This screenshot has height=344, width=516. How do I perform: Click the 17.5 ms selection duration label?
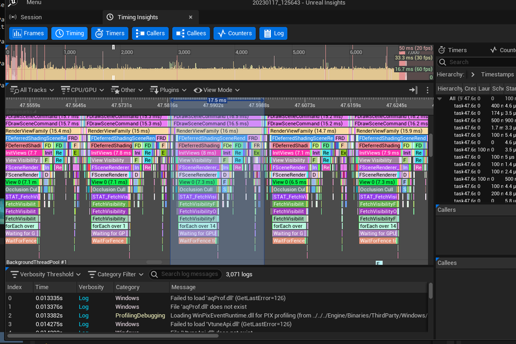coord(217,100)
